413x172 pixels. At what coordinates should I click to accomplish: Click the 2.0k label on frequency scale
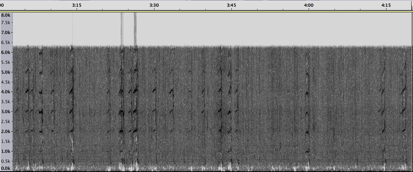[6, 132]
